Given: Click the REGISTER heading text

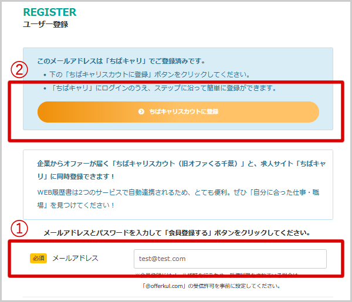Looking at the screenshot, I should click(x=50, y=12).
